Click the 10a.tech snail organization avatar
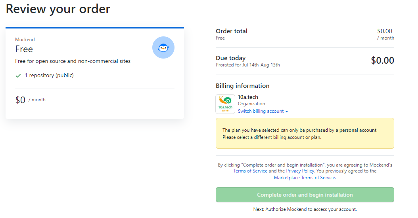The image size is (418, 218). [225, 104]
